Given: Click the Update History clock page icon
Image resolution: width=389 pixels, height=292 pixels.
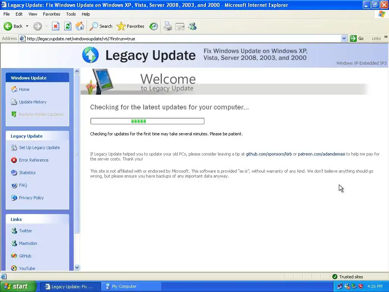Looking at the screenshot, I should click(x=14, y=102).
